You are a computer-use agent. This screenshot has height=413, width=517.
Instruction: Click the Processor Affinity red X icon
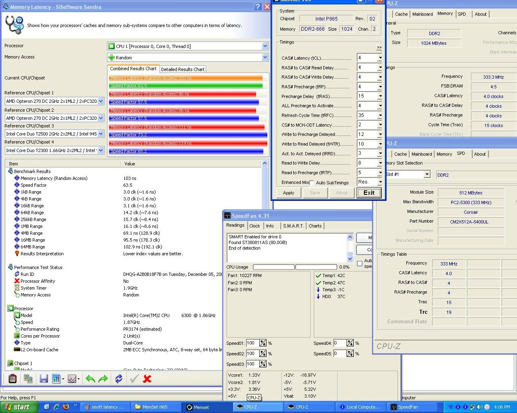(x=17, y=281)
